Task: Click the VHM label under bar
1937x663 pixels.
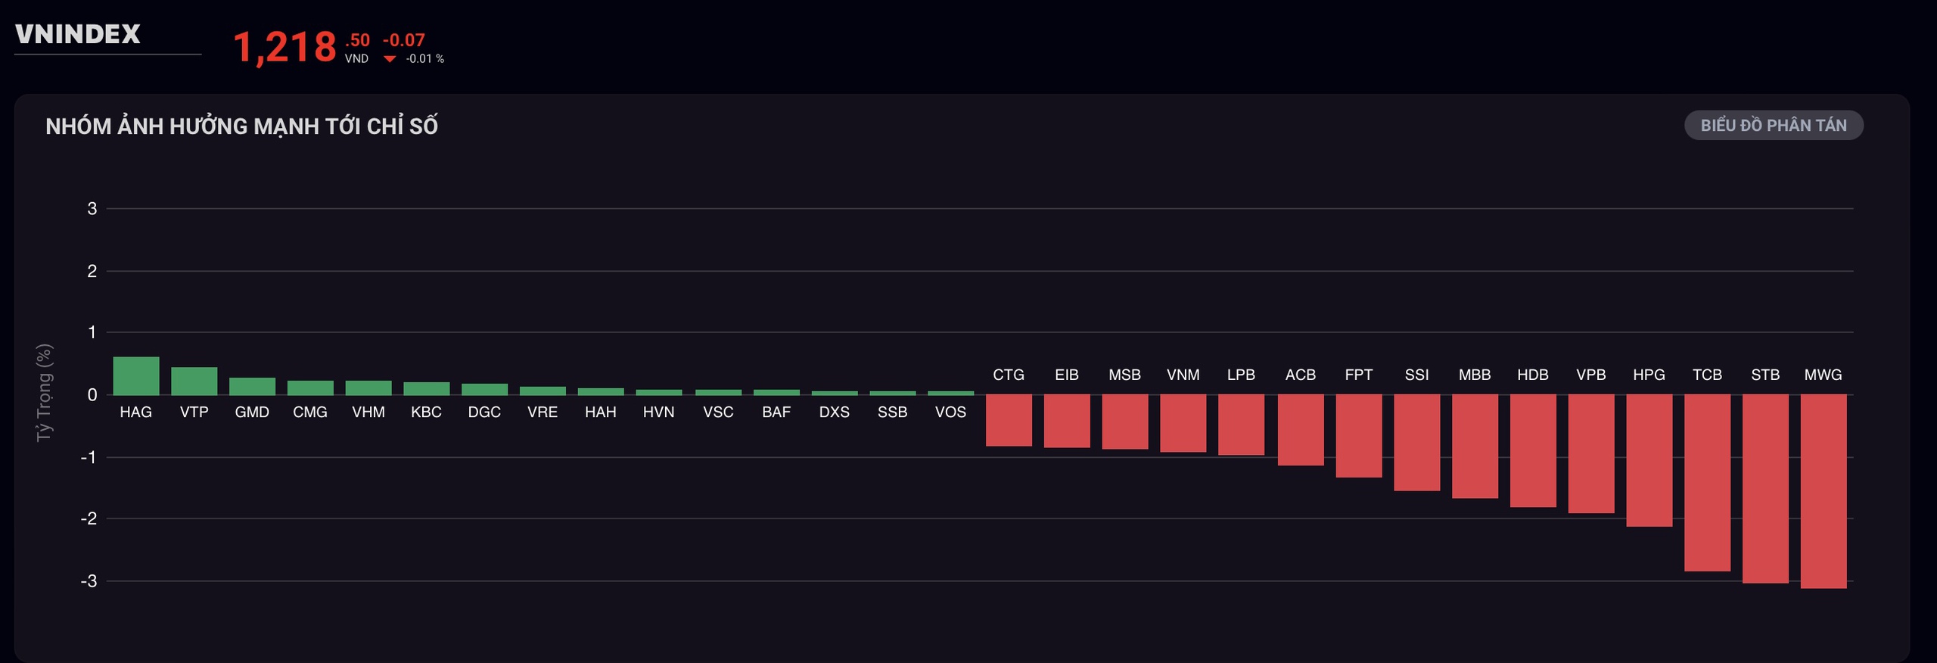Action: [368, 412]
